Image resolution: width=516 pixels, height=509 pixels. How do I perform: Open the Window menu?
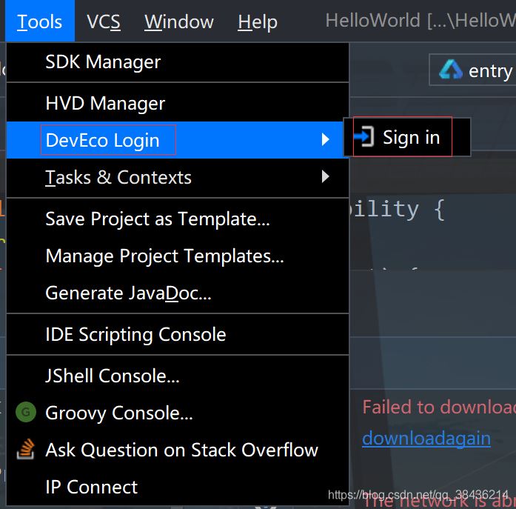click(179, 22)
